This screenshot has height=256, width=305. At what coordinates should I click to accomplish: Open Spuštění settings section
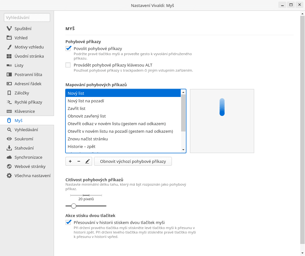27,29
